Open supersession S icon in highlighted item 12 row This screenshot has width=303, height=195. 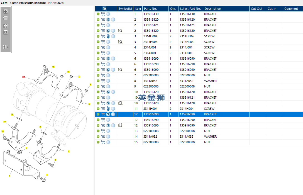[108, 114]
